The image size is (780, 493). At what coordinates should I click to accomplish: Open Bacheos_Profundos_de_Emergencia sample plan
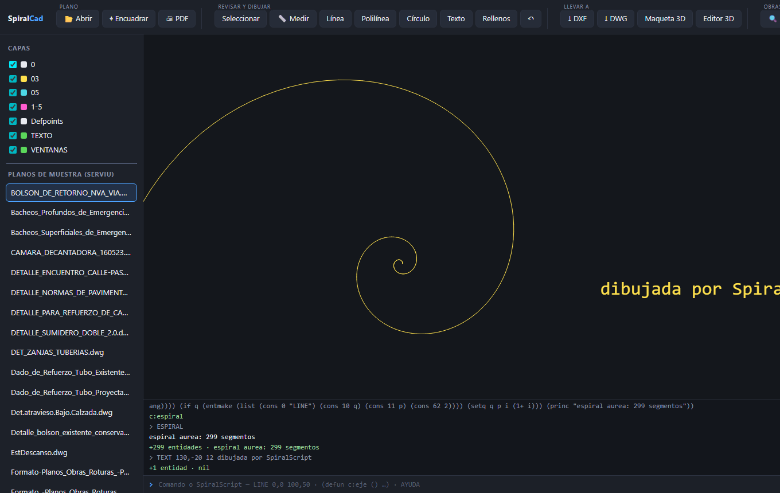coord(71,213)
